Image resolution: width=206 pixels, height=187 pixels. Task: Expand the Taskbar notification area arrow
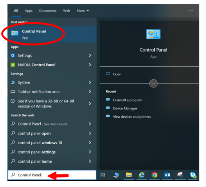pyautogui.click(x=90, y=92)
